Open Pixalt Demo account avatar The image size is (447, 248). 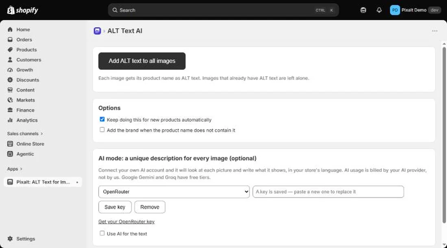coord(395,10)
